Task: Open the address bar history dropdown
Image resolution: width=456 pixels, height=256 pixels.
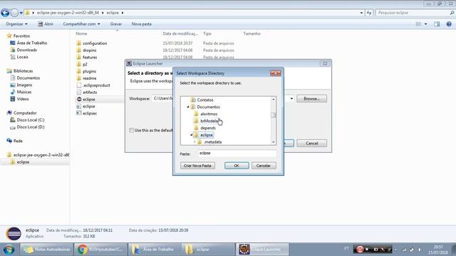Action: 361,13
